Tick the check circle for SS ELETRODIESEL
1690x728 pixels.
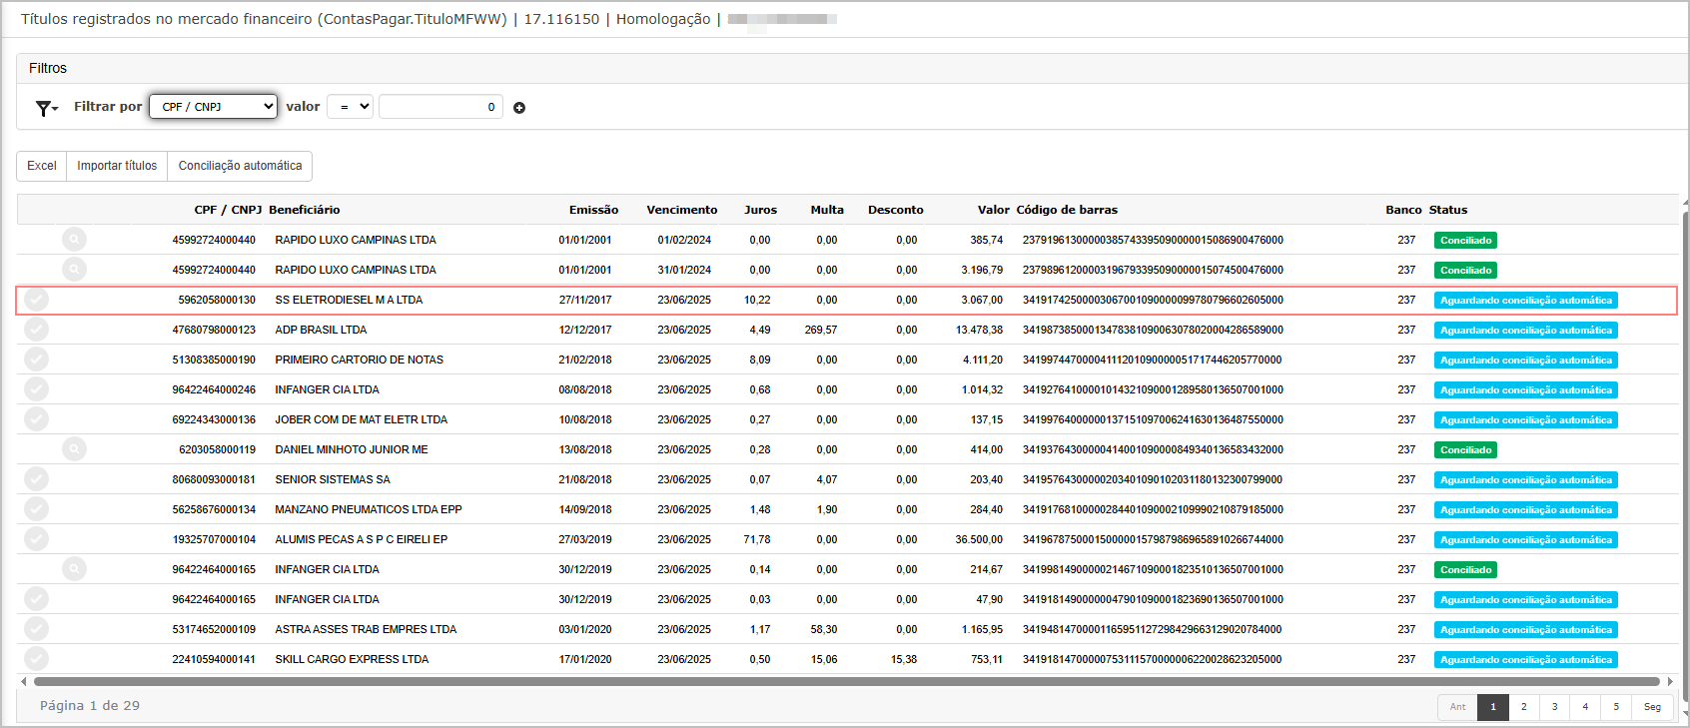(x=36, y=300)
